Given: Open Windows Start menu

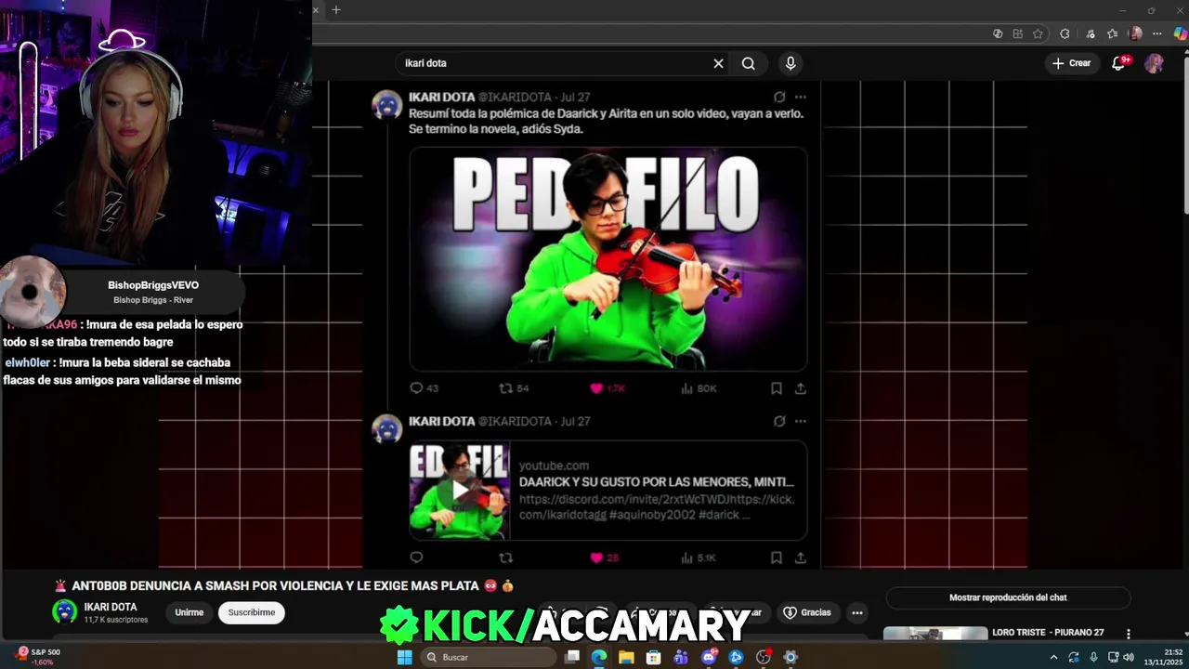Looking at the screenshot, I should (x=404, y=657).
